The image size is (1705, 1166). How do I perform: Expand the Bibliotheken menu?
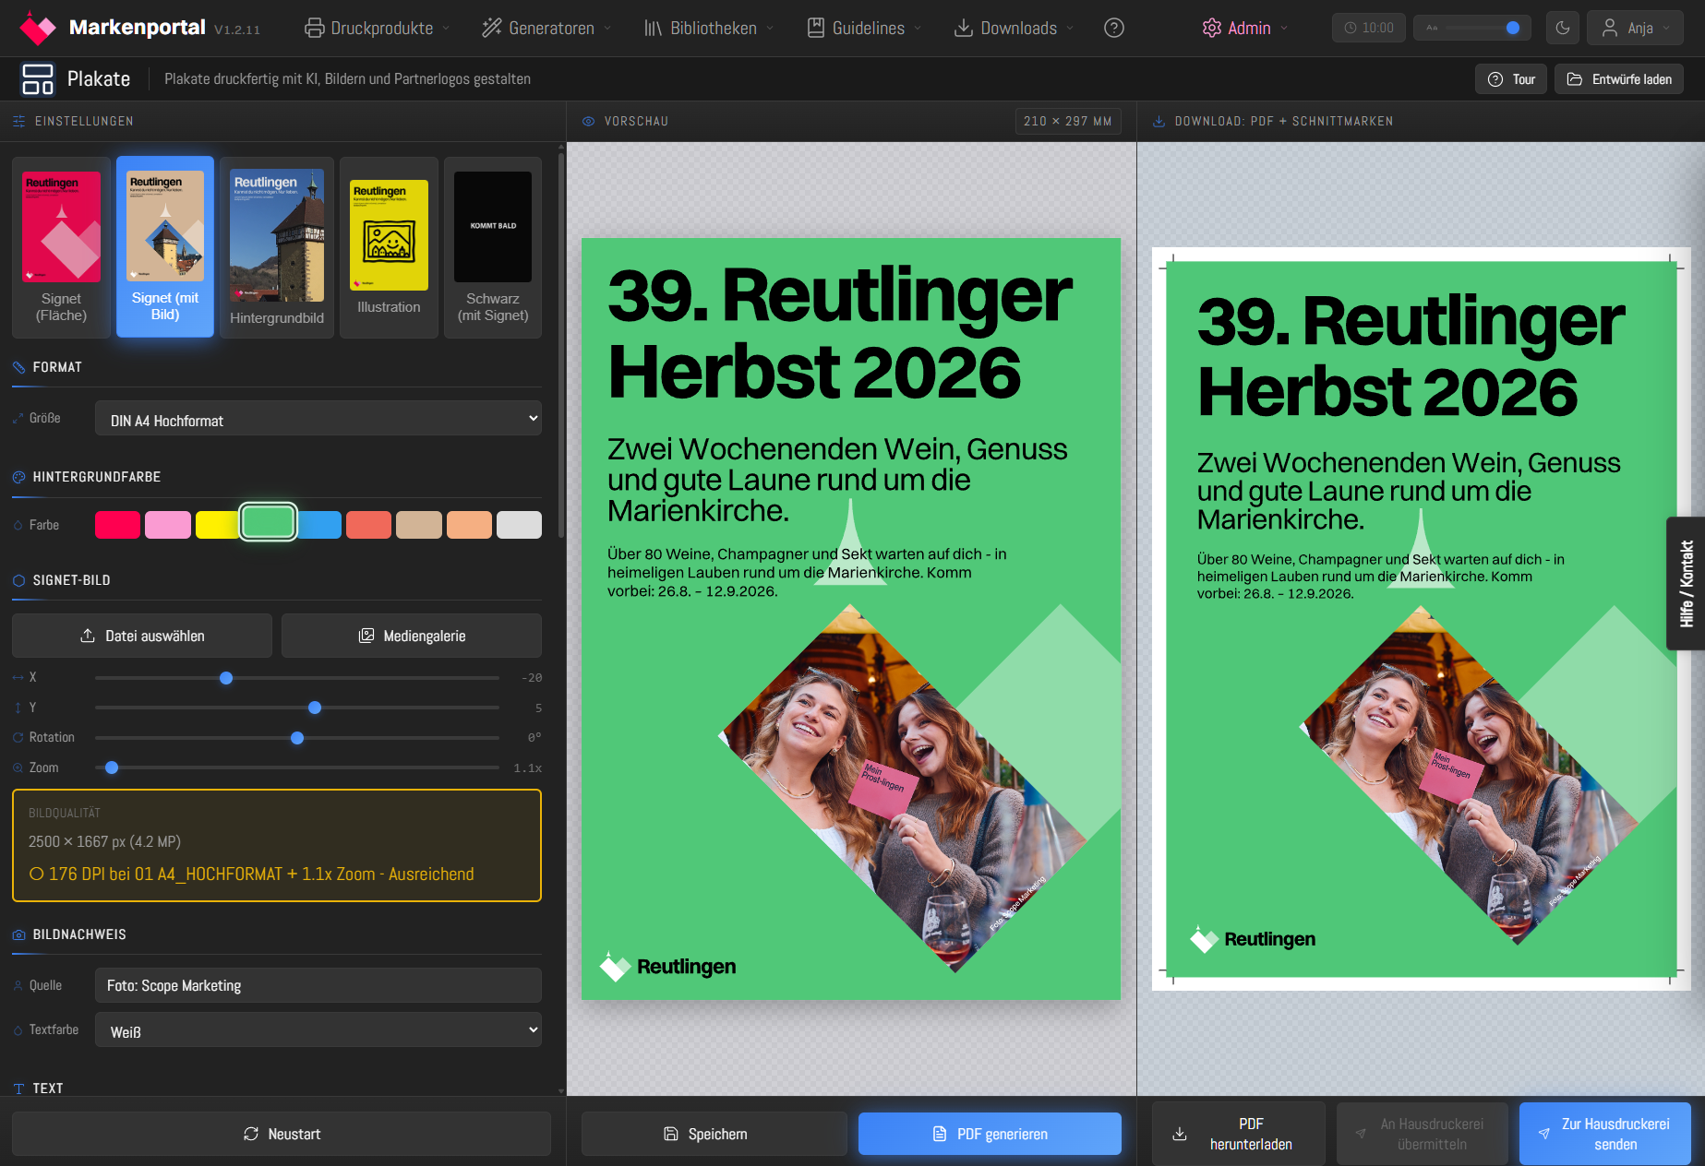[709, 28]
